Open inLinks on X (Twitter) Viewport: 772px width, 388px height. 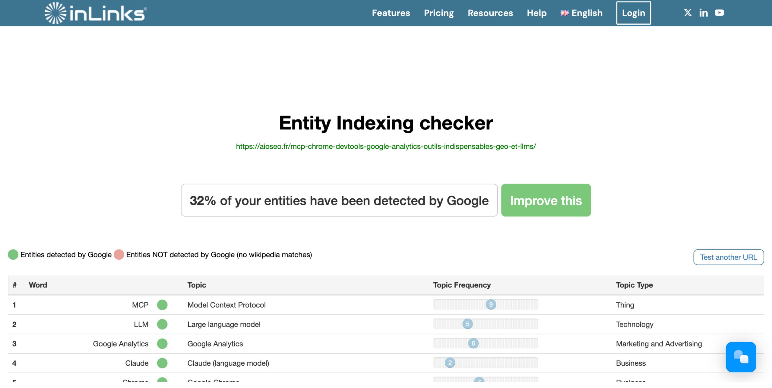[688, 13]
